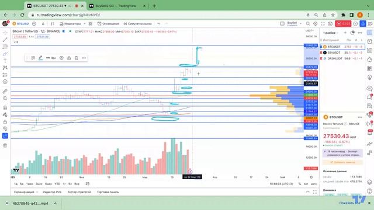The height and width of the screenshot is (210, 374).
Task: Open the candlestick chart type selector
Action: 52,23
